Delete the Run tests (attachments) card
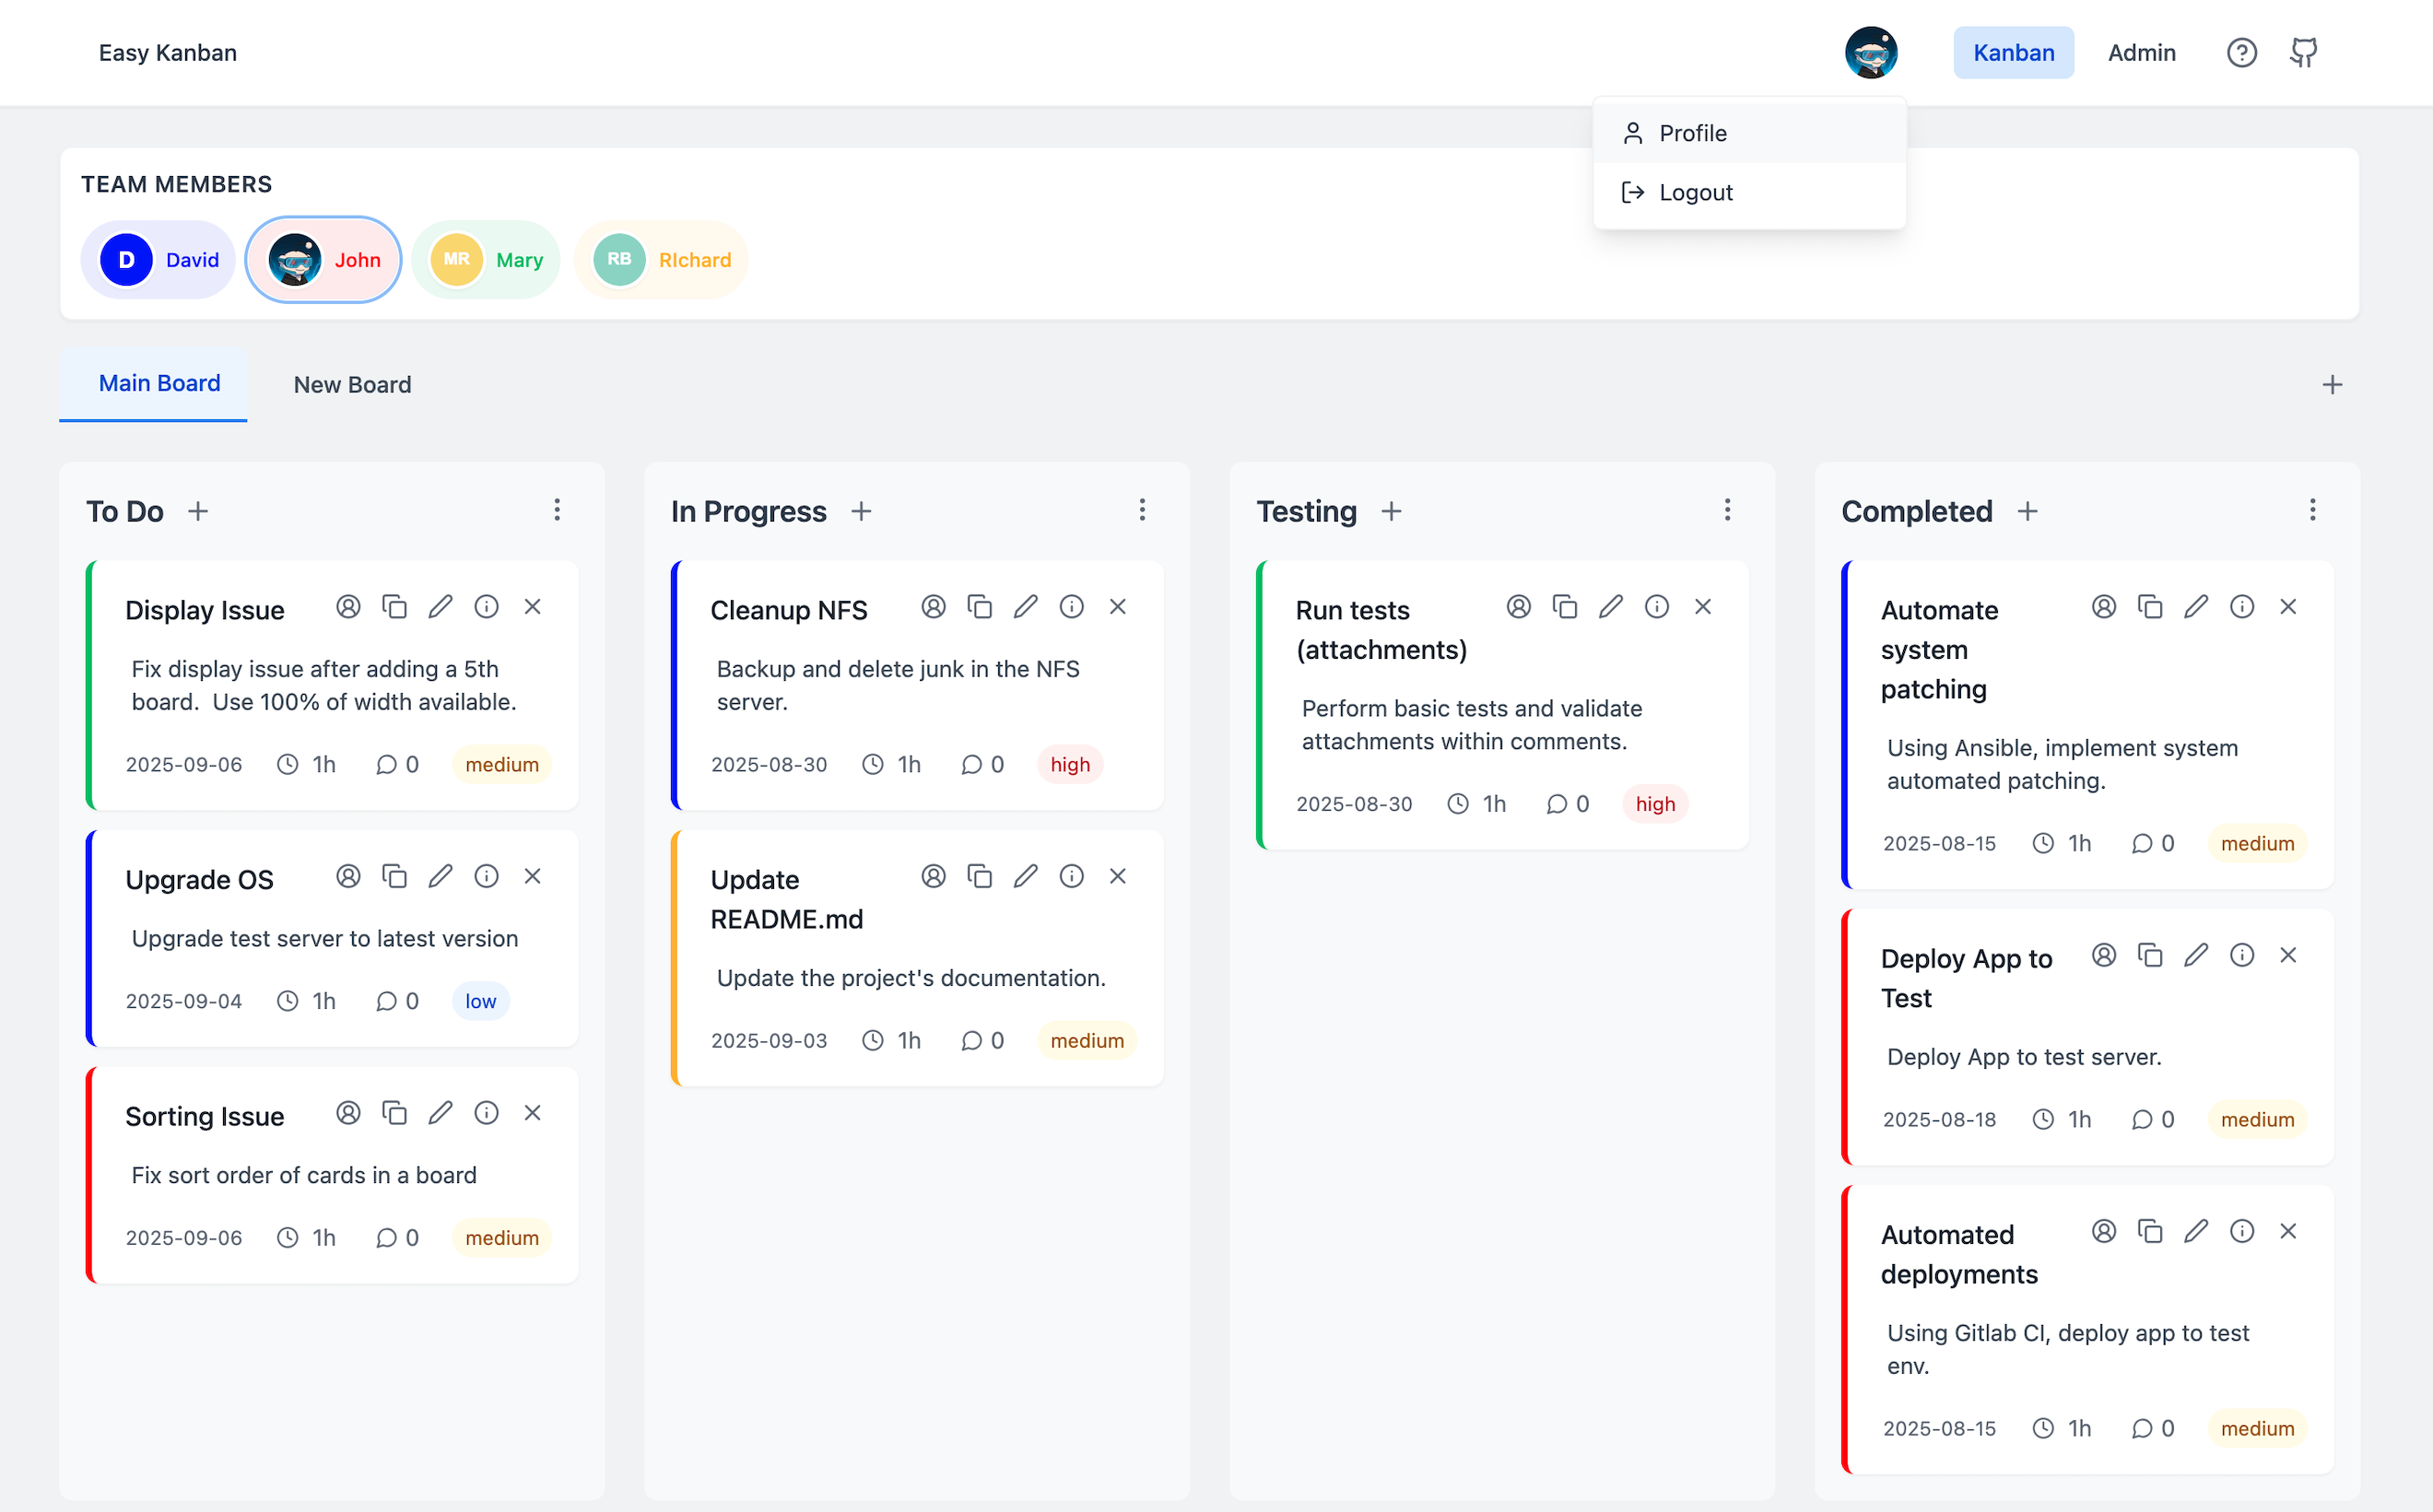The height and width of the screenshot is (1512, 2433). pos(1702,606)
